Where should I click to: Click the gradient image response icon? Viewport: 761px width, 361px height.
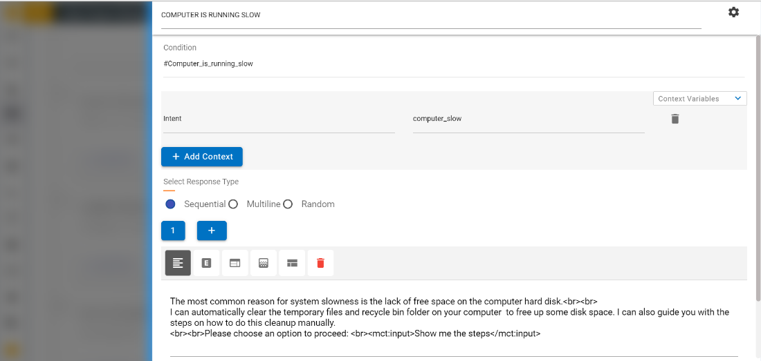coord(264,263)
